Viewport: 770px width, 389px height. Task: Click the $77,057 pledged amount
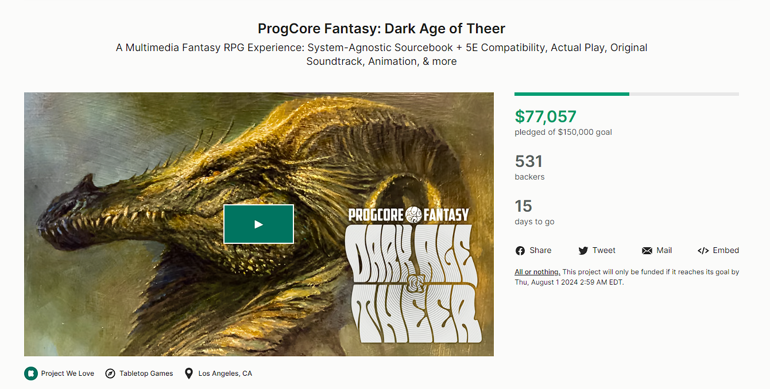coord(545,116)
